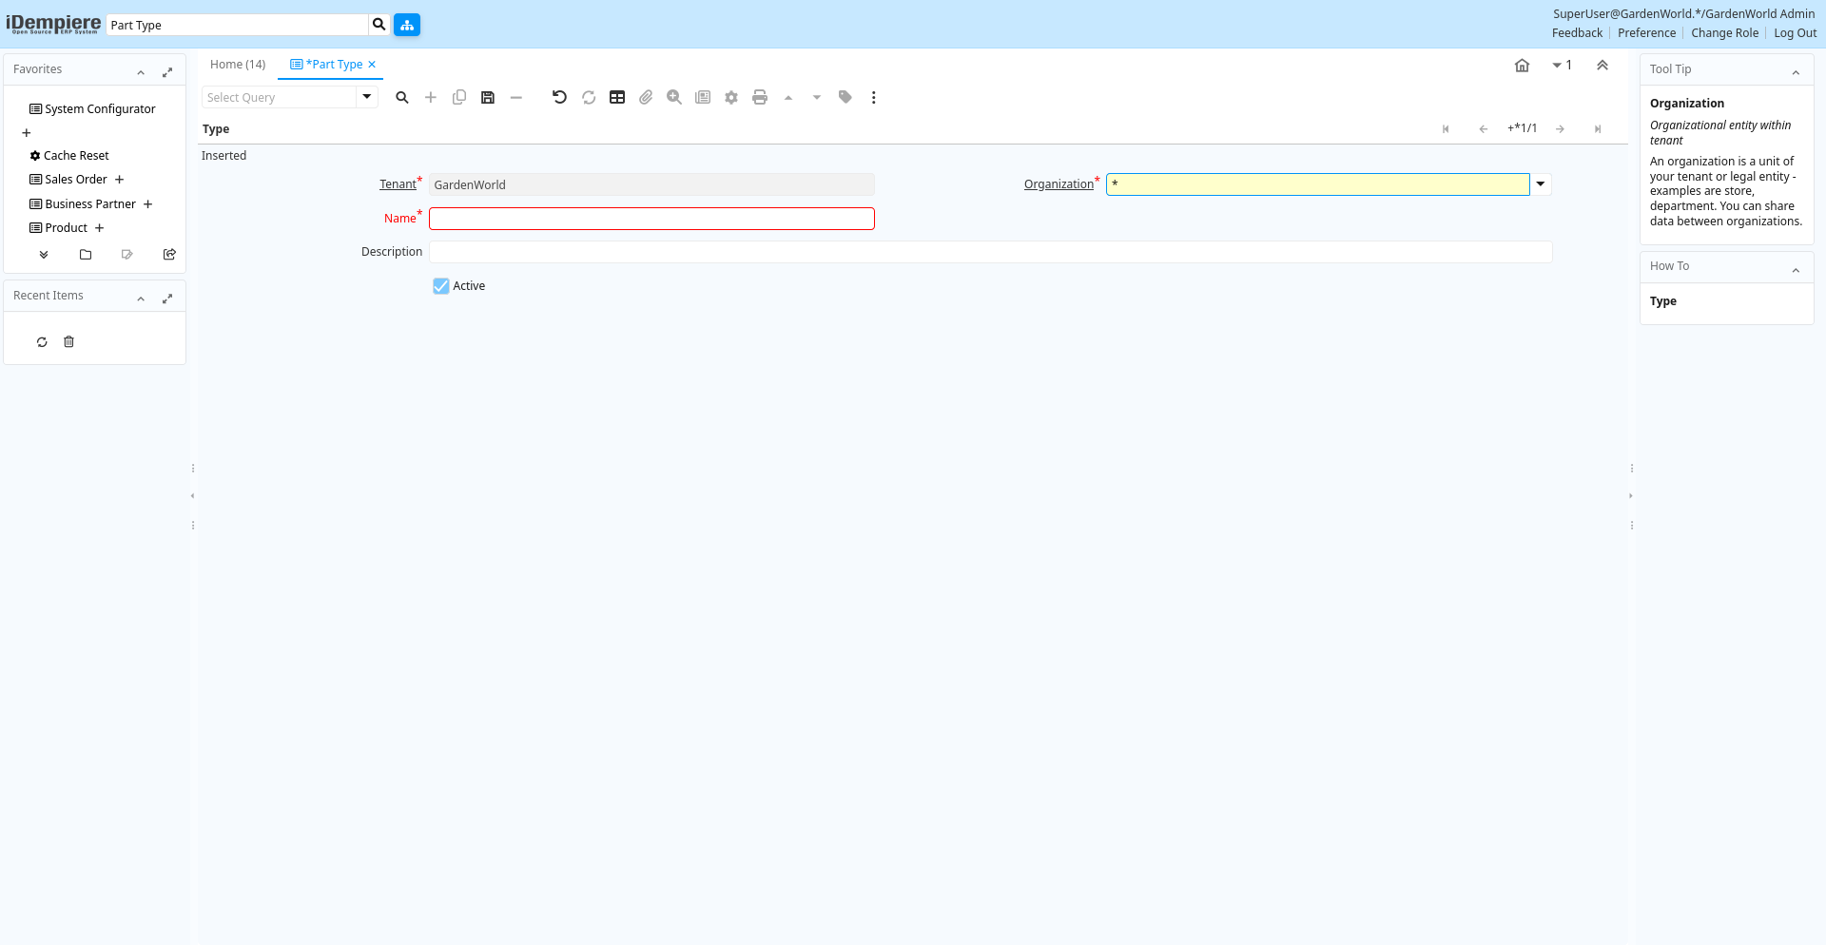Click the Undo changes toolbar icon

click(559, 98)
